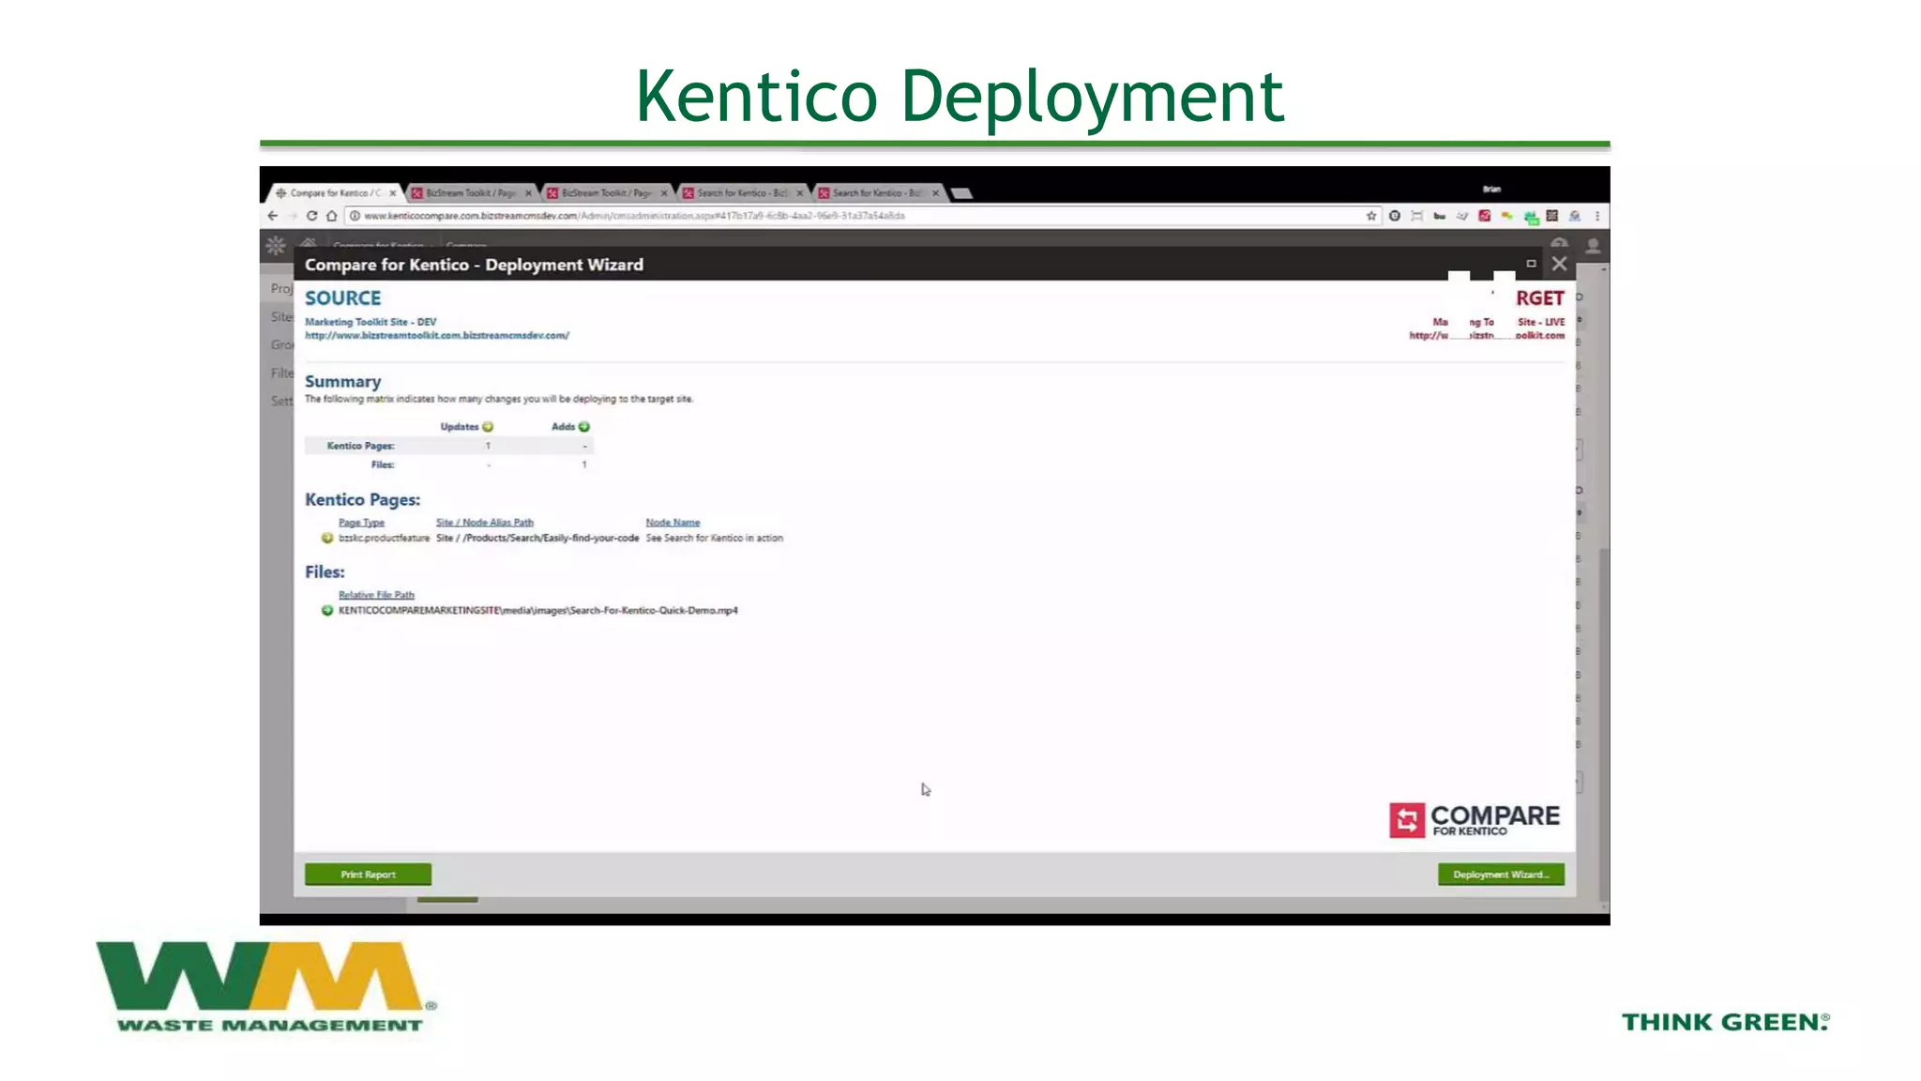
Task: Open the Kentico user profile icon
Action: pos(1593,247)
